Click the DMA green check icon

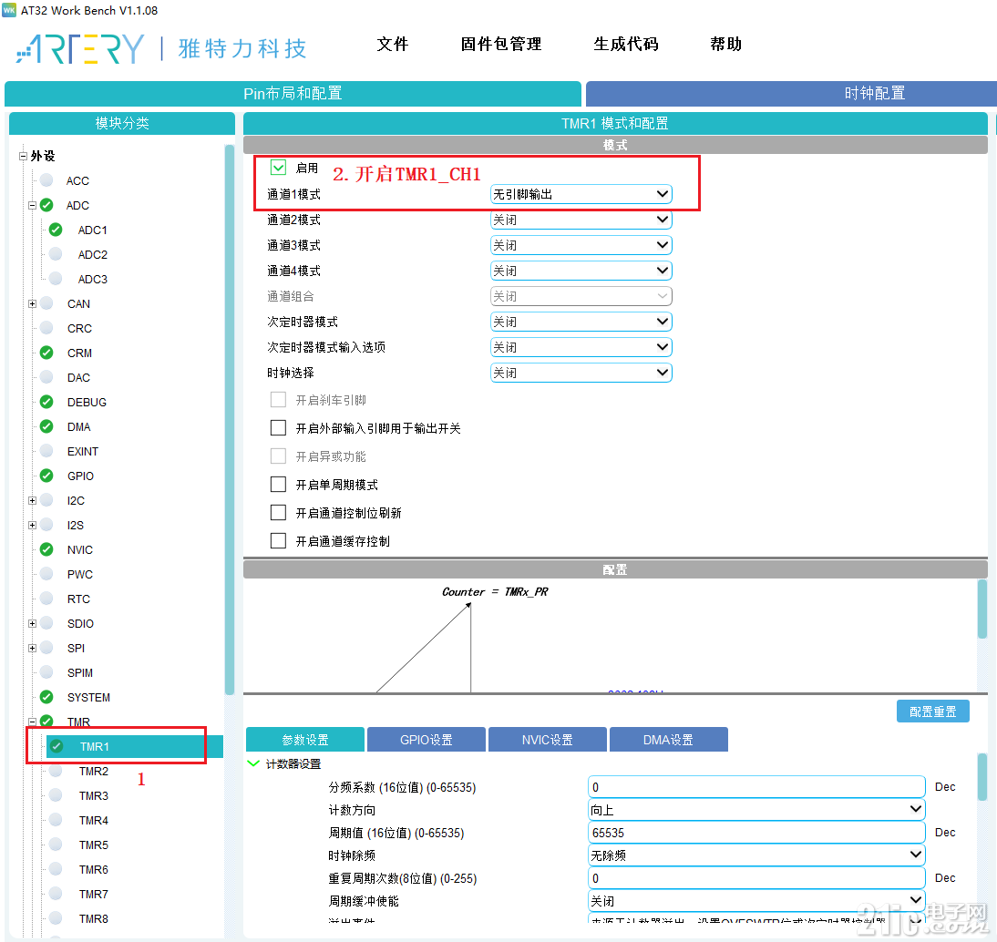pyautogui.click(x=46, y=426)
